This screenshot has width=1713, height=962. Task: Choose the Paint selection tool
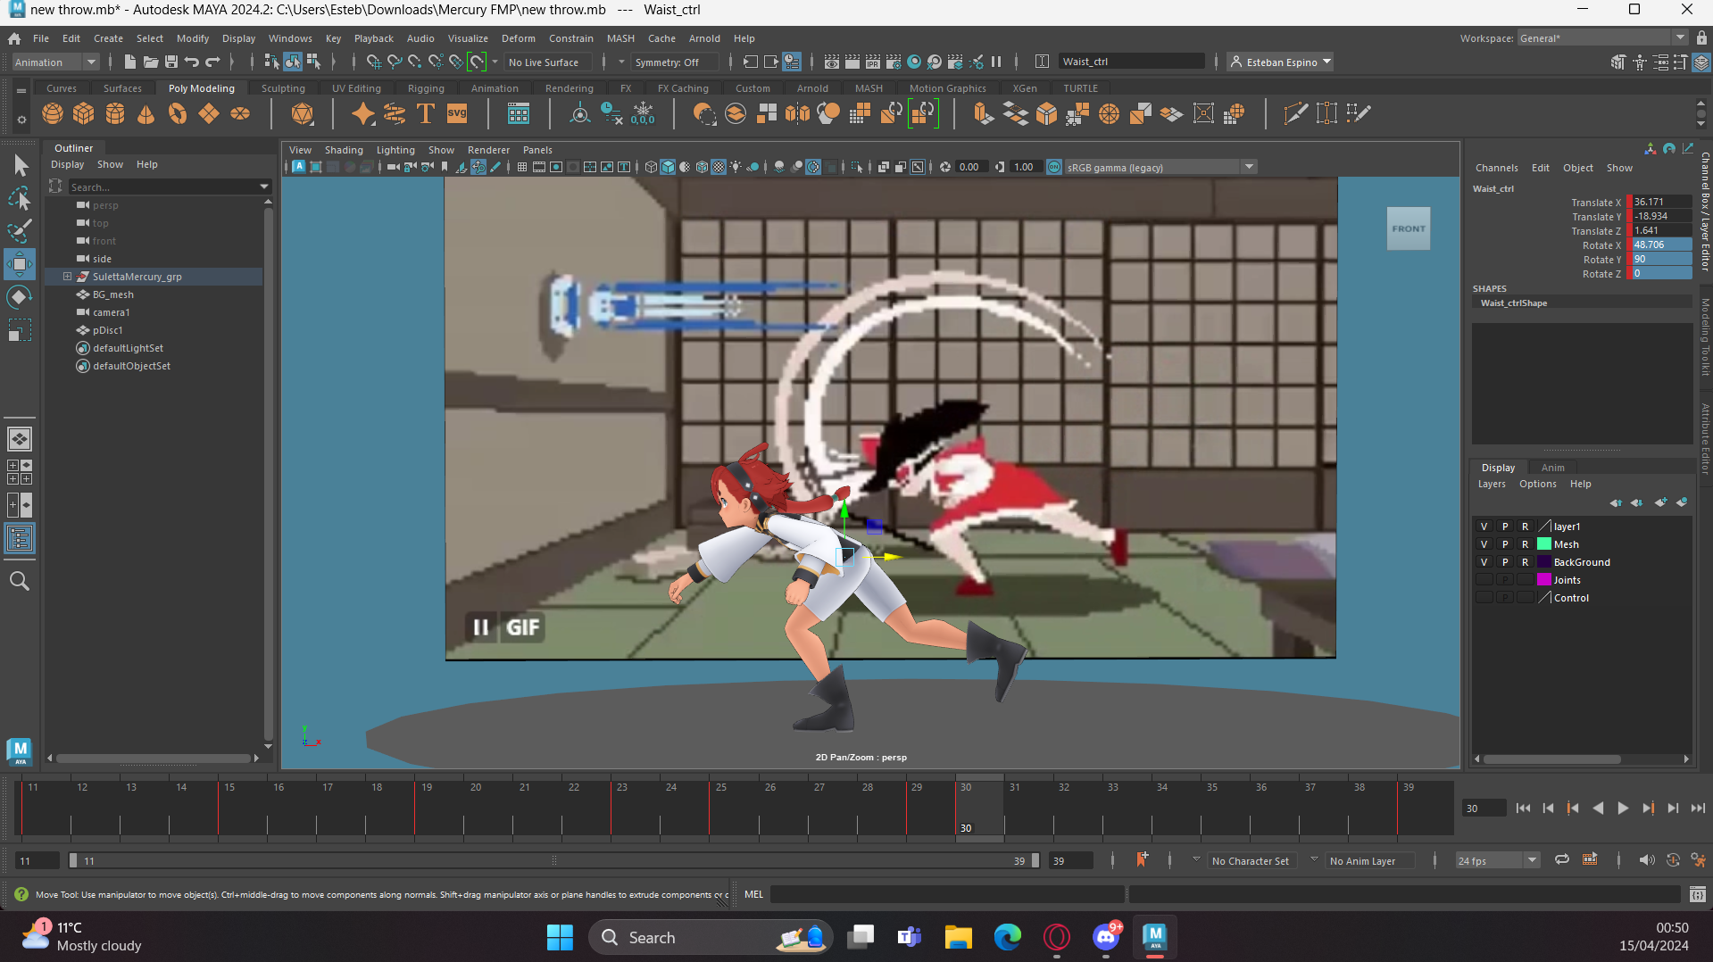20,231
